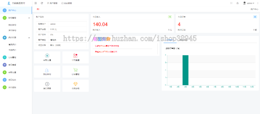Click the 0.00 元 balance value

[53, 29]
